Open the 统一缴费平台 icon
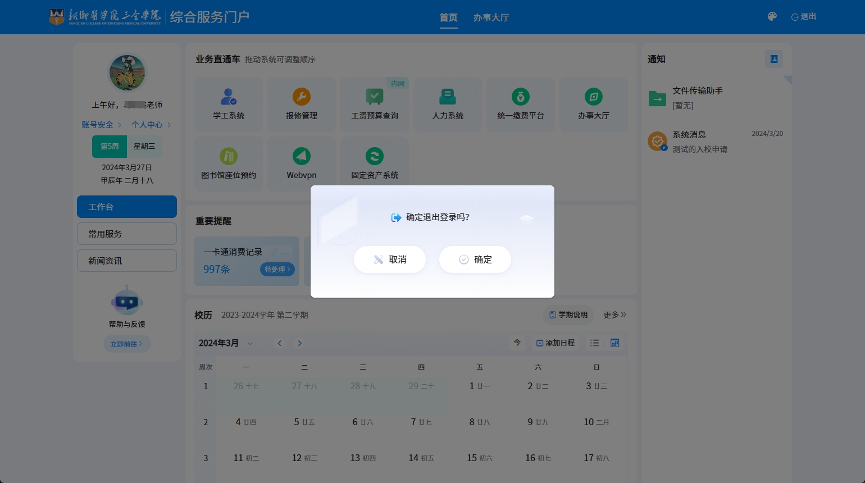Image resolution: width=865 pixels, height=483 pixels. [521, 97]
